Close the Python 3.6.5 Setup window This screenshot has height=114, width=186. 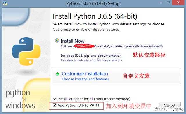click(178, 3)
